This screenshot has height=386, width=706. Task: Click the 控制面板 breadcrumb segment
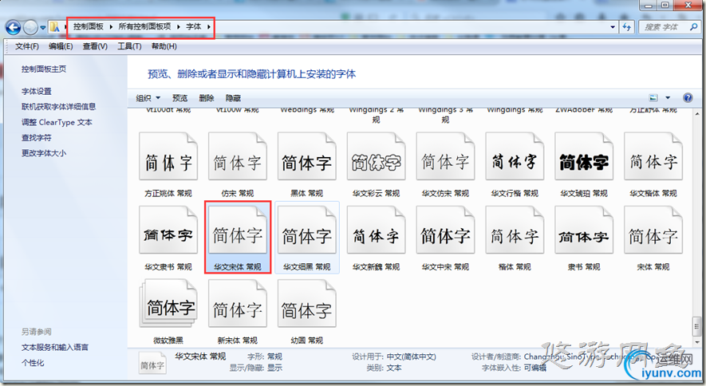coord(89,26)
